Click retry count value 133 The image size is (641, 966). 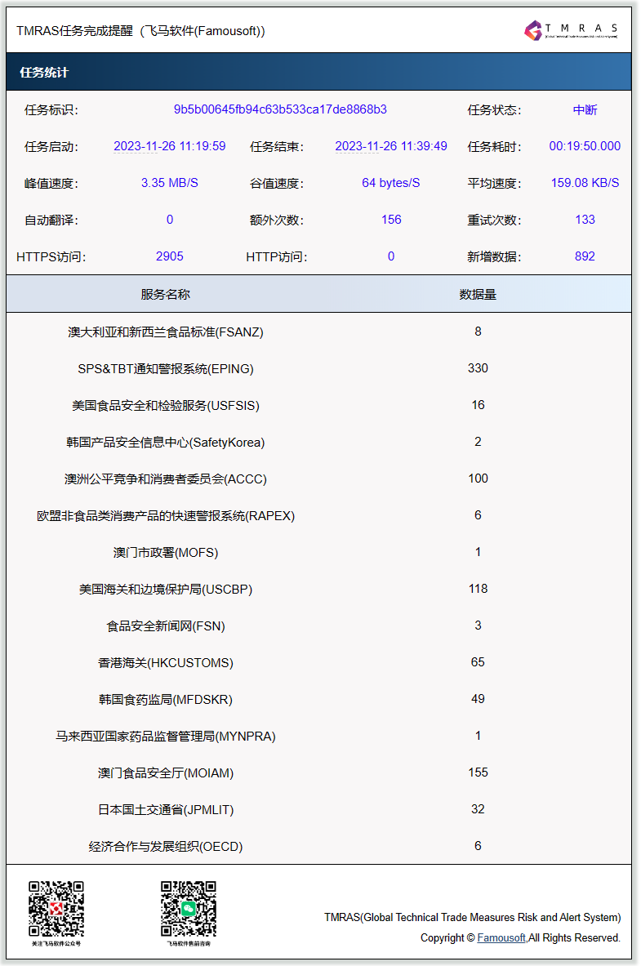[x=585, y=220]
